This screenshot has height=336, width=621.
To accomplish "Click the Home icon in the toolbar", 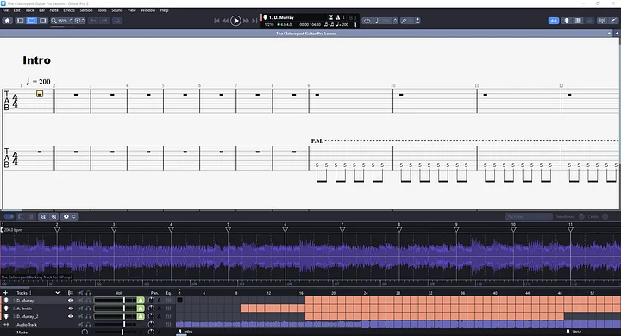I will point(7,21).
